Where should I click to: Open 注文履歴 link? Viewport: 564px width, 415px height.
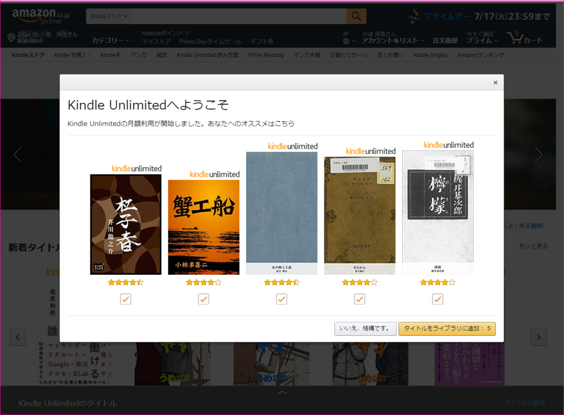445,40
